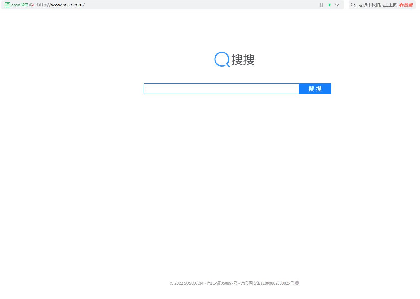Open the QR code grid icon in toolbar
420x299 pixels.
[x=321, y=5]
